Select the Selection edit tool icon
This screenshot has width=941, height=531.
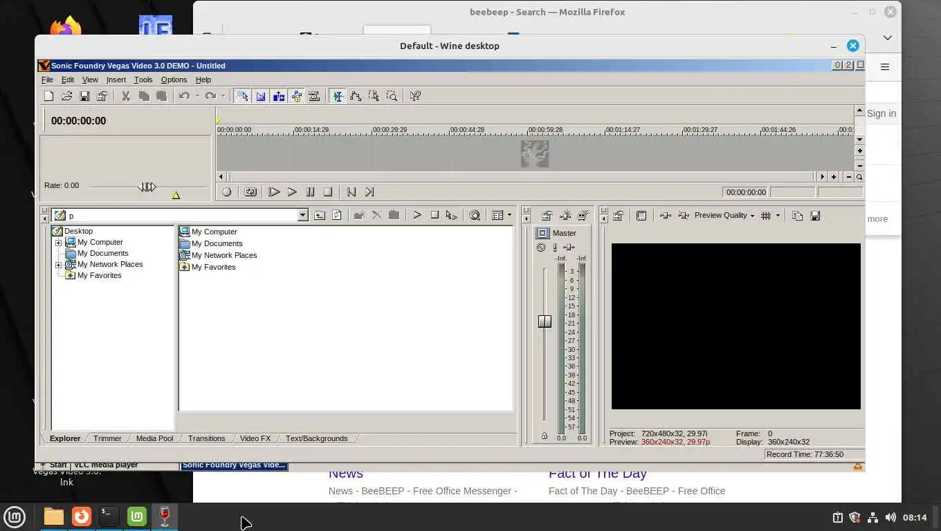tap(374, 96)
